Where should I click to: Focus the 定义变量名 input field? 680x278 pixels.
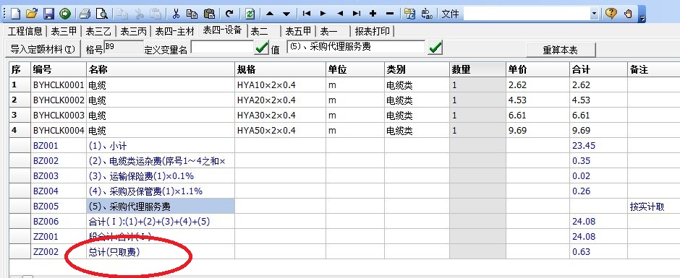[221, 47]
